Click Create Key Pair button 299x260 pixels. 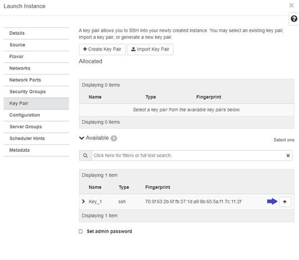(102, 49)
